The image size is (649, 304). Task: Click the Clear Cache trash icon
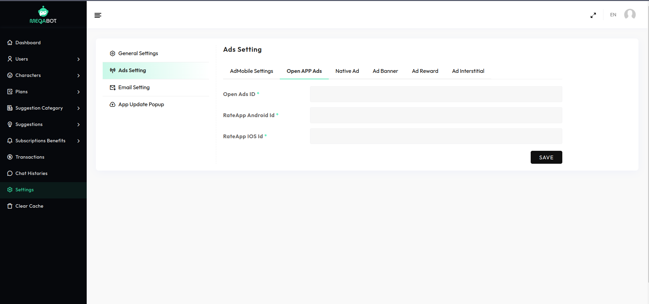pos(10,206)
